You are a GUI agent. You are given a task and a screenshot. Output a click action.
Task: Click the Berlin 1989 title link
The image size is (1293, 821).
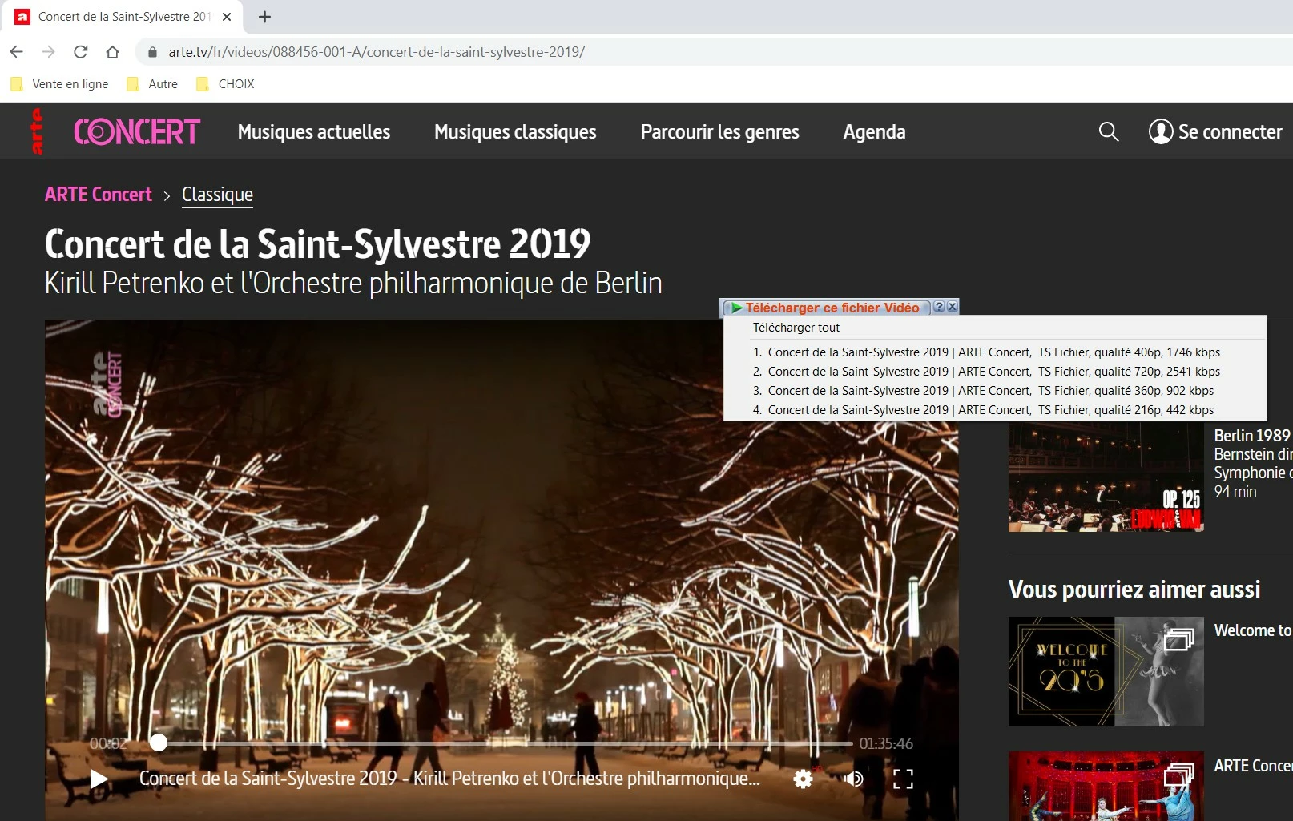point(1252,436)
